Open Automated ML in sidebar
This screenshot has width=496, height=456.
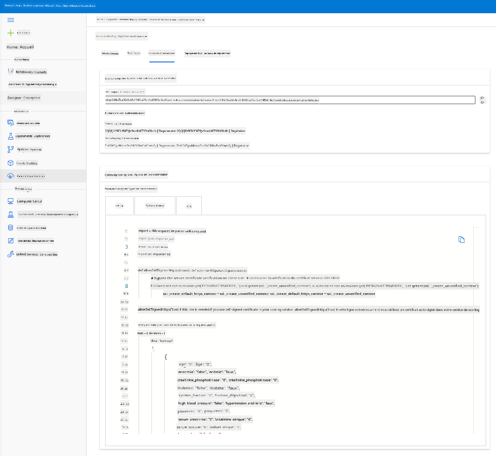(33, 84)
